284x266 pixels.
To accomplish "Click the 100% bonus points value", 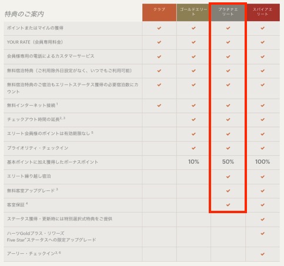I will [262, 162].
